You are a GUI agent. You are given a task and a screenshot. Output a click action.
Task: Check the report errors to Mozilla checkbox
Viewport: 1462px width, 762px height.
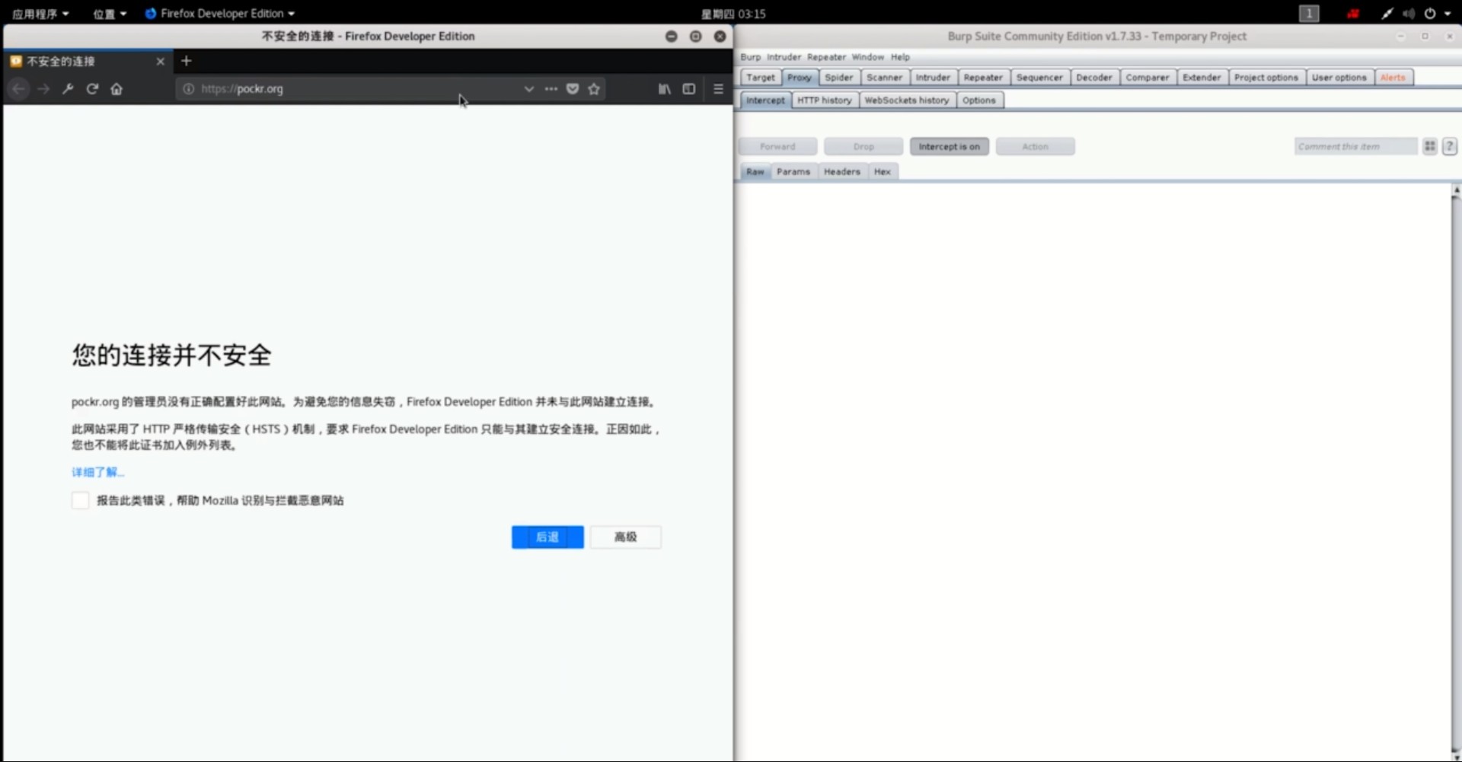click(80, 500)
